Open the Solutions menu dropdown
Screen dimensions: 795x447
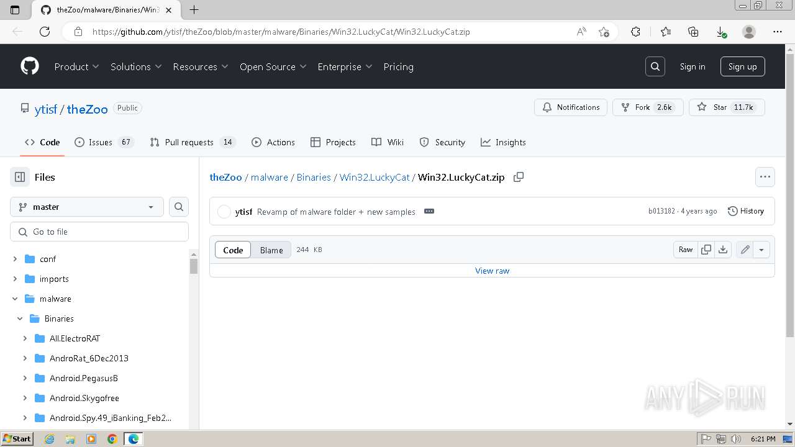(x=136, y=66)
